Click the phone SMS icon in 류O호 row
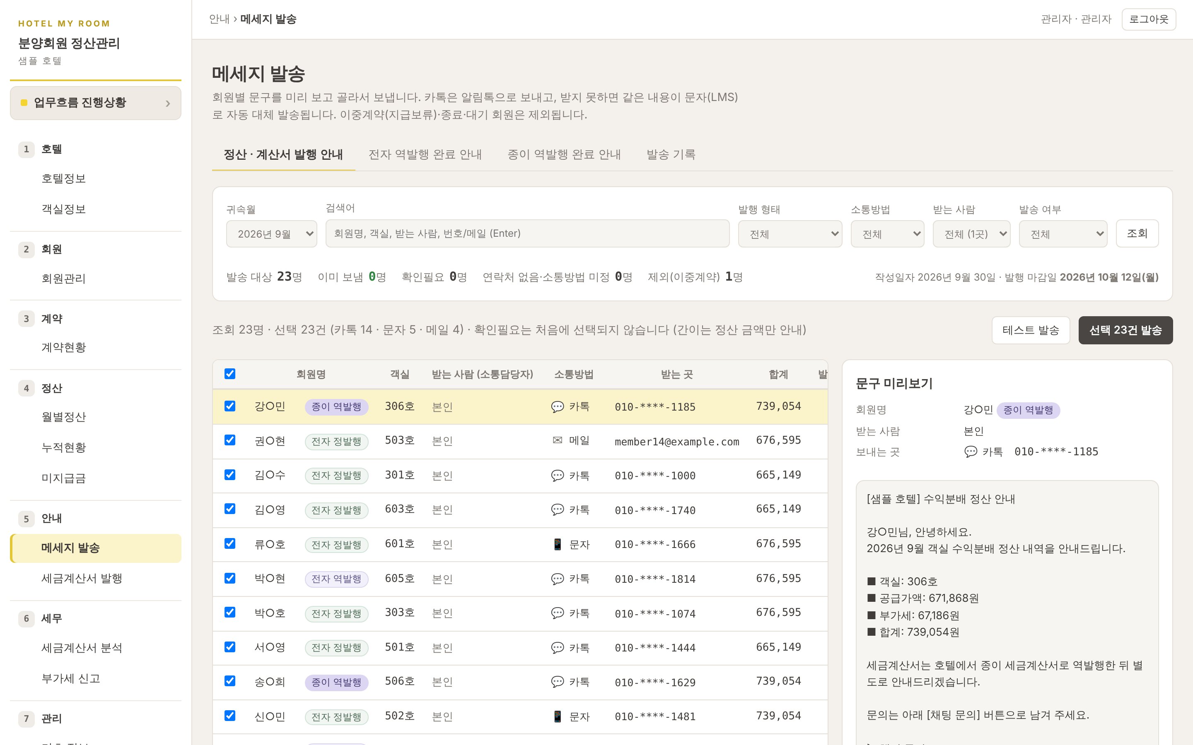 point(557,544)
